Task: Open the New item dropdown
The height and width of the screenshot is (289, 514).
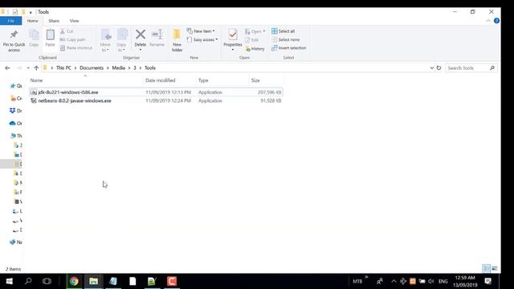Action: click(201, 31)
